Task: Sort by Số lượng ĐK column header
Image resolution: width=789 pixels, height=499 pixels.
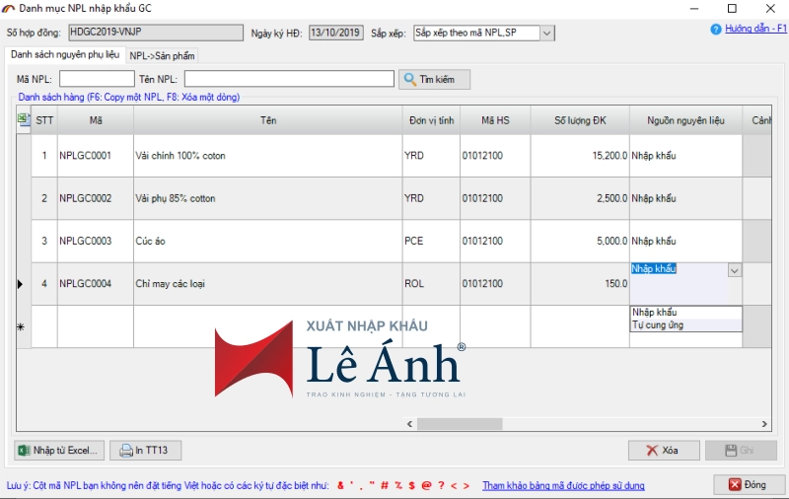Action: [580, 121]
